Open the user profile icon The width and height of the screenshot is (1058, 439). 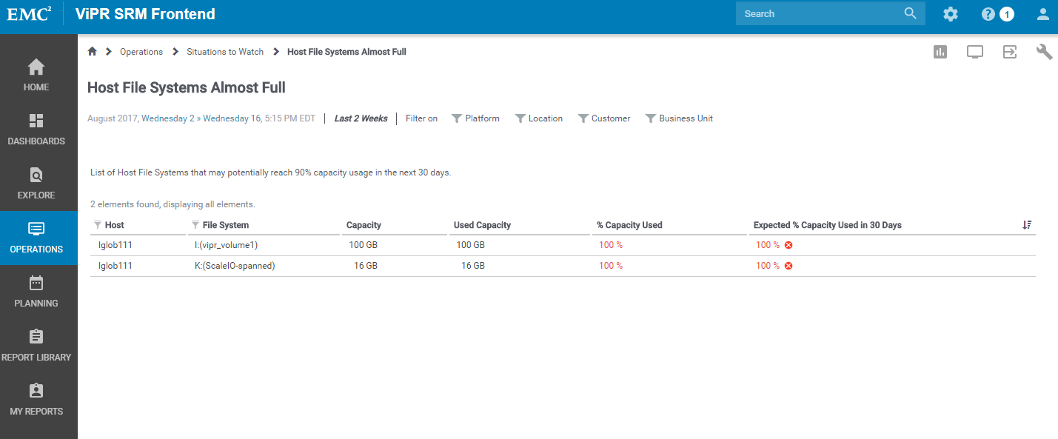[x=1042, y=13]
